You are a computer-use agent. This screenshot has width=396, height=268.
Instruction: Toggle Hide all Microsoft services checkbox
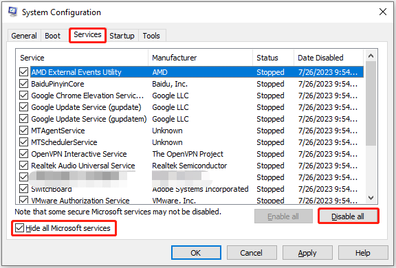19,228
